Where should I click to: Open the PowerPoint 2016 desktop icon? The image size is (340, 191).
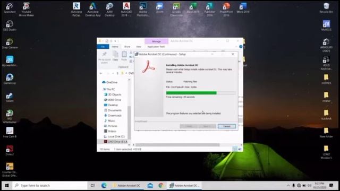(x=226, y=10)
